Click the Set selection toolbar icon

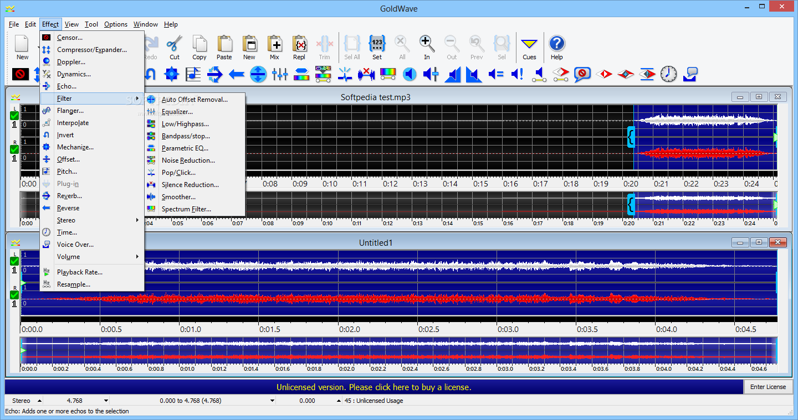[x=377, y=44]
